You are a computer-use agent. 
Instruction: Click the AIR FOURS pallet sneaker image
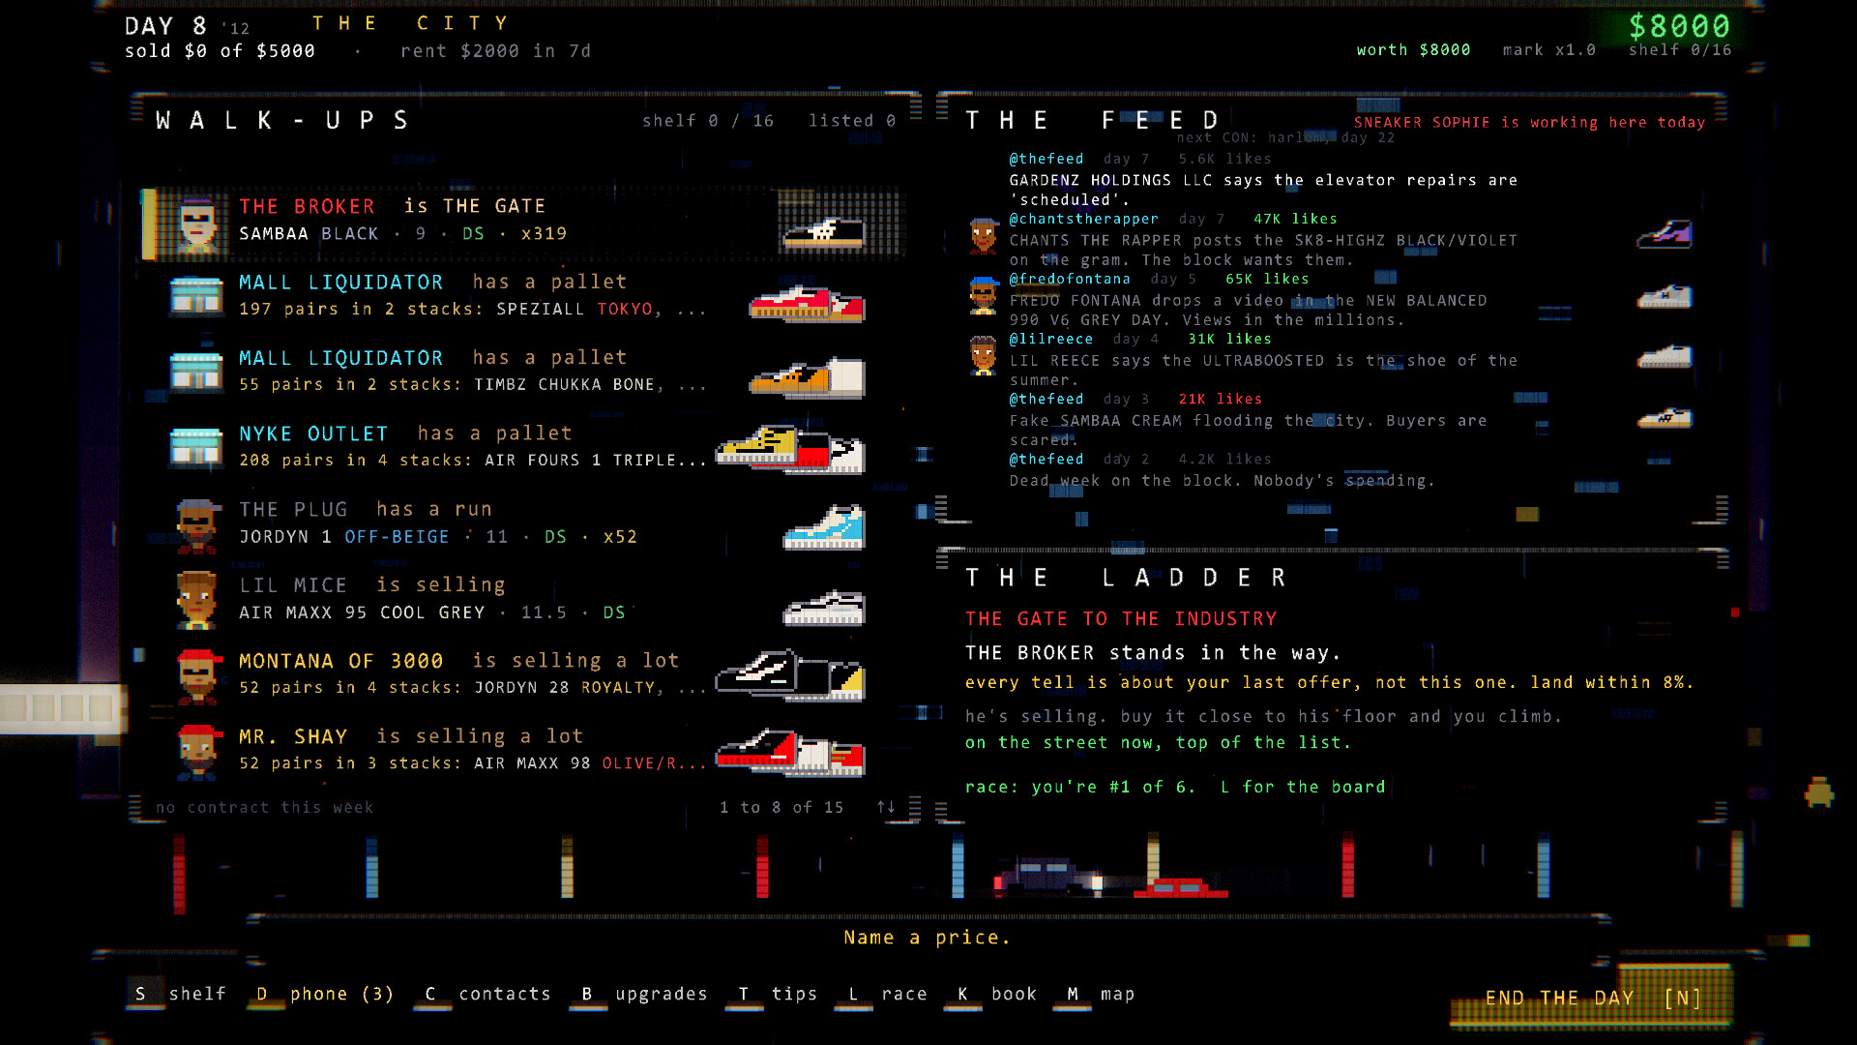pos(790,449)
